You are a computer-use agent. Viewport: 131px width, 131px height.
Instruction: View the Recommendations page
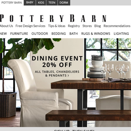click(117, 26)
